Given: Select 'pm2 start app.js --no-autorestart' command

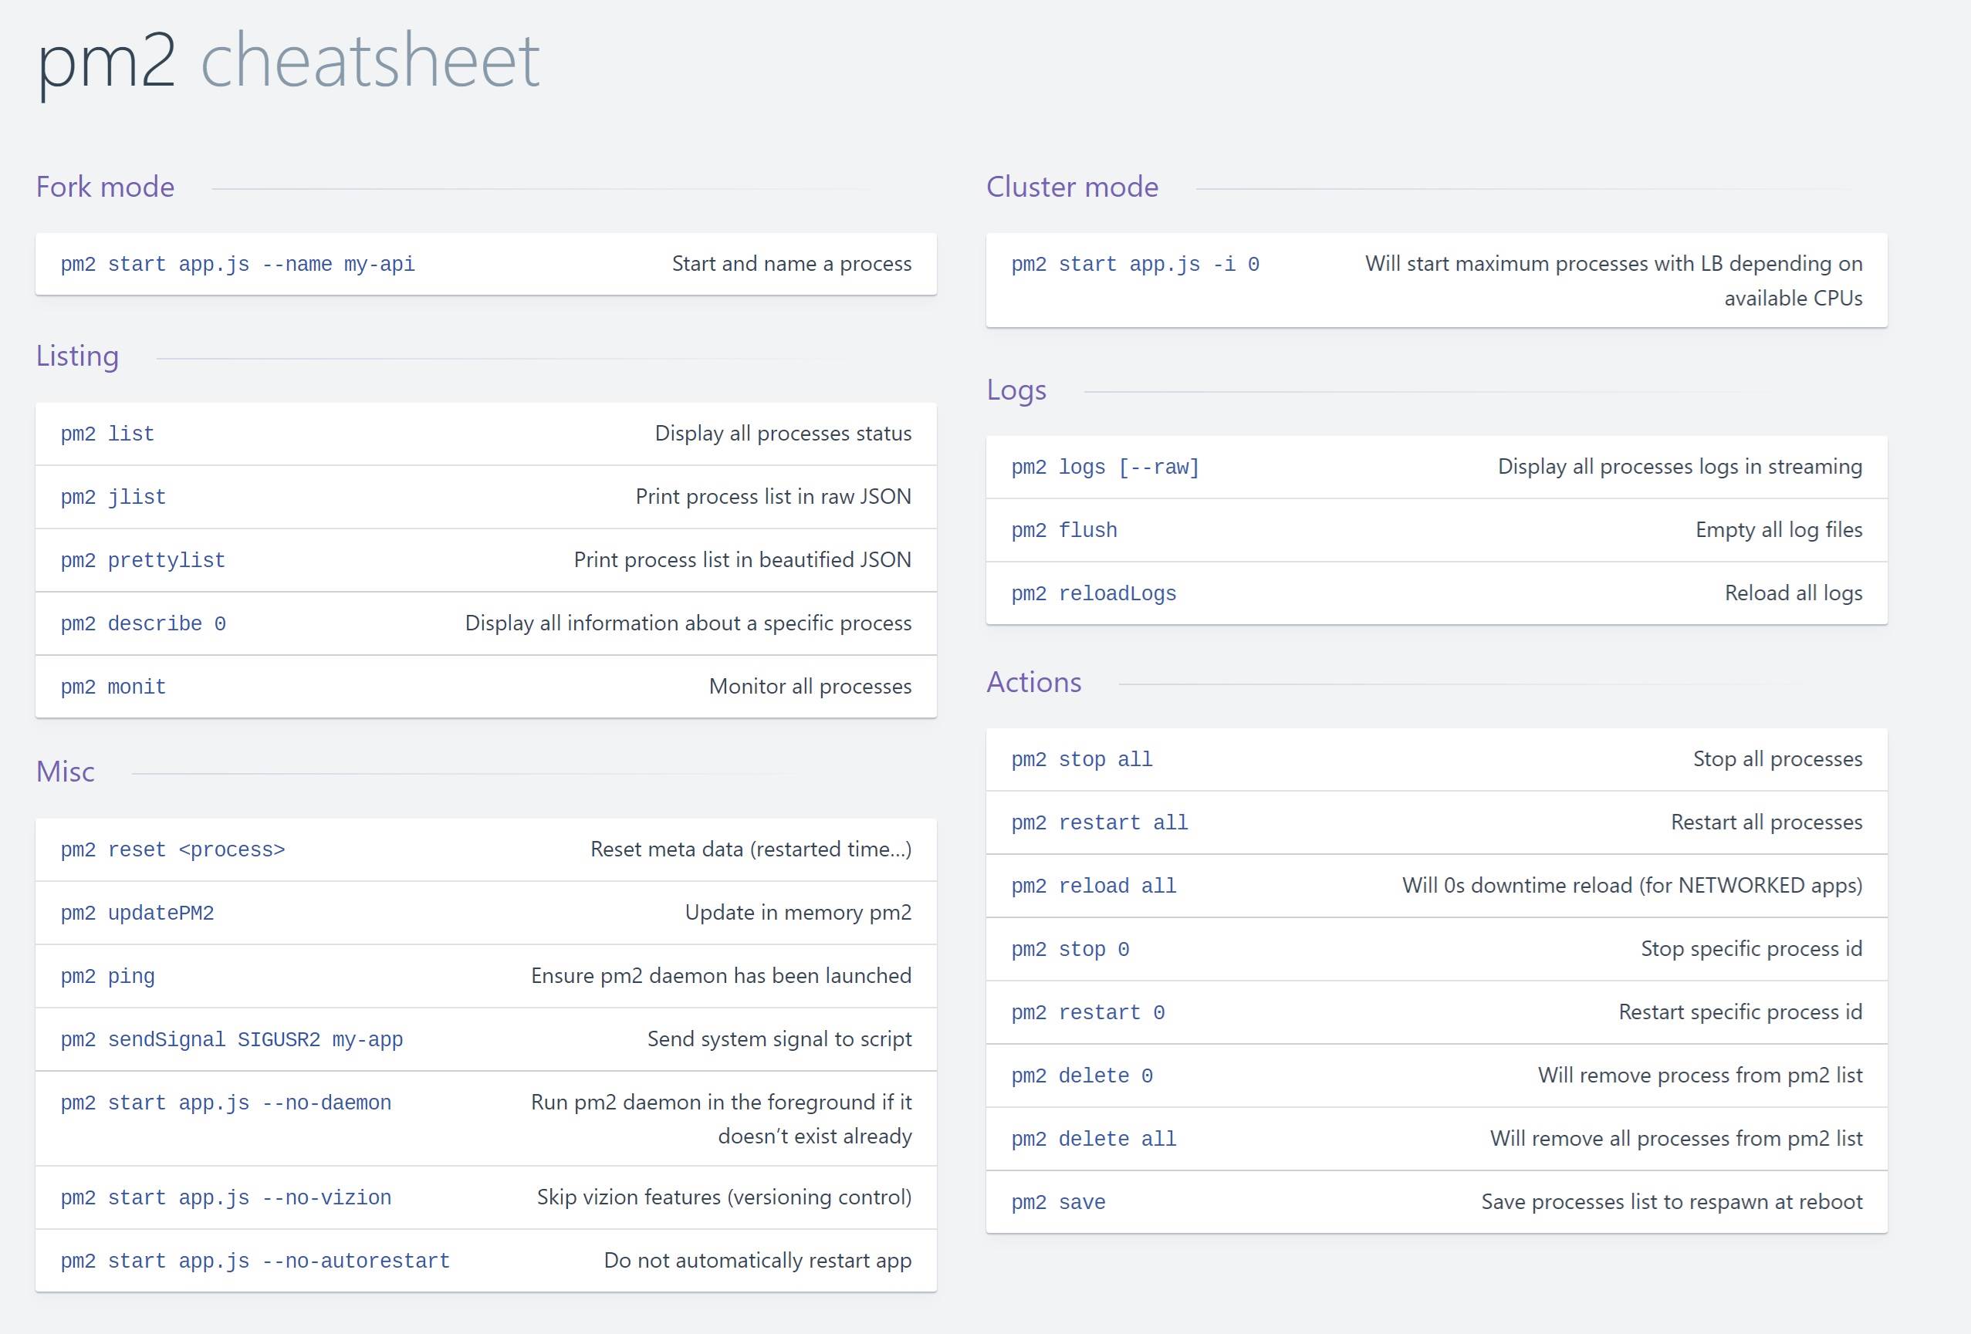Looking at the screenshot, I should pyautogui.click(x=255, y=1262).
